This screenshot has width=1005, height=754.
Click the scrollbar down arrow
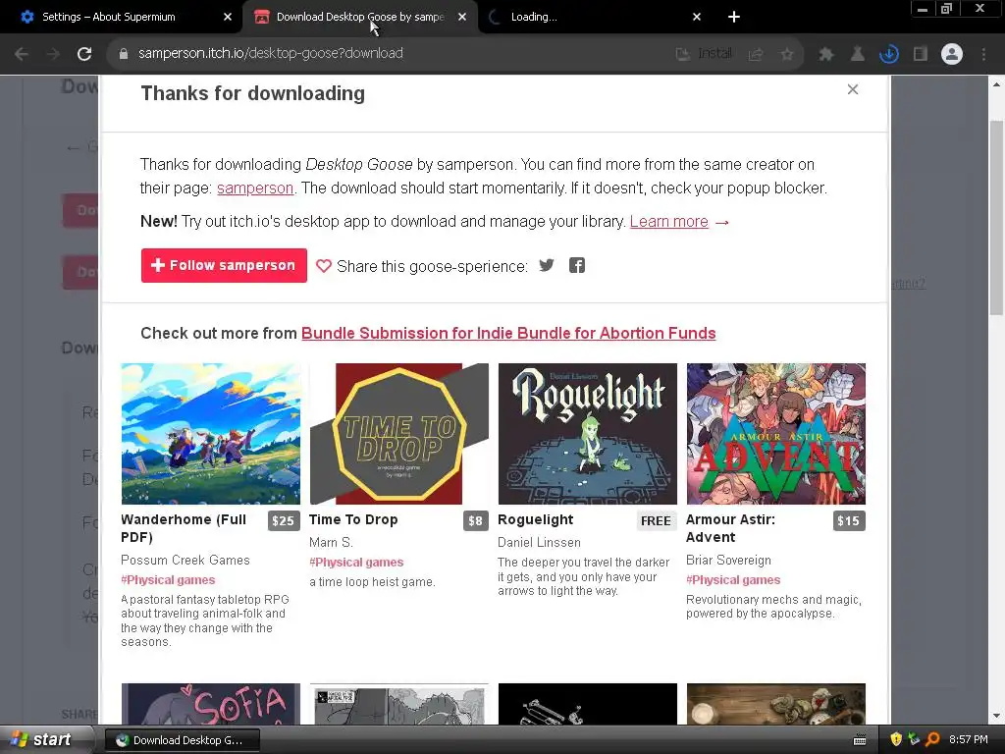tap(997, 716)
